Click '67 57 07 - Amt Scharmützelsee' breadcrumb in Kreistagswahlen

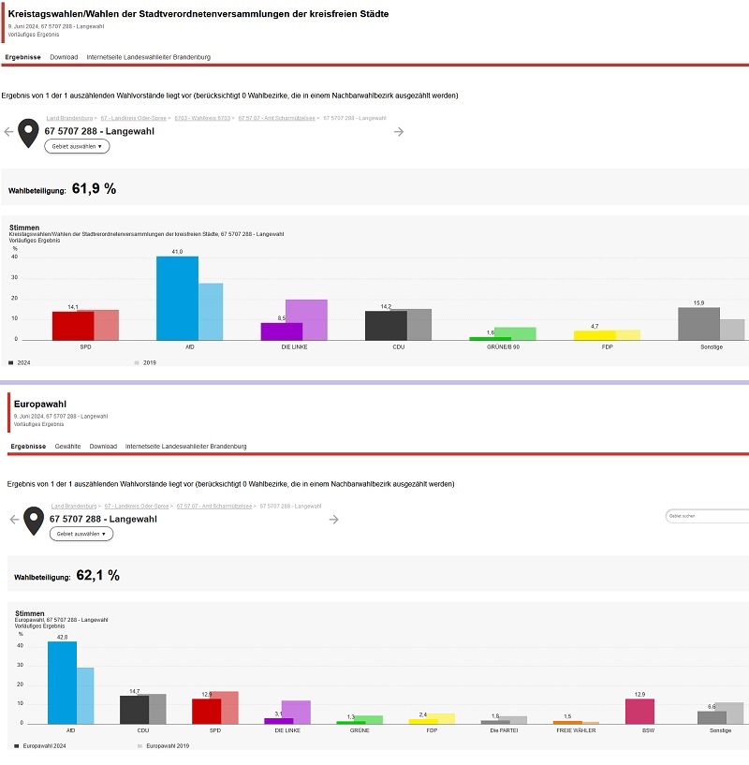click(276, 119)
